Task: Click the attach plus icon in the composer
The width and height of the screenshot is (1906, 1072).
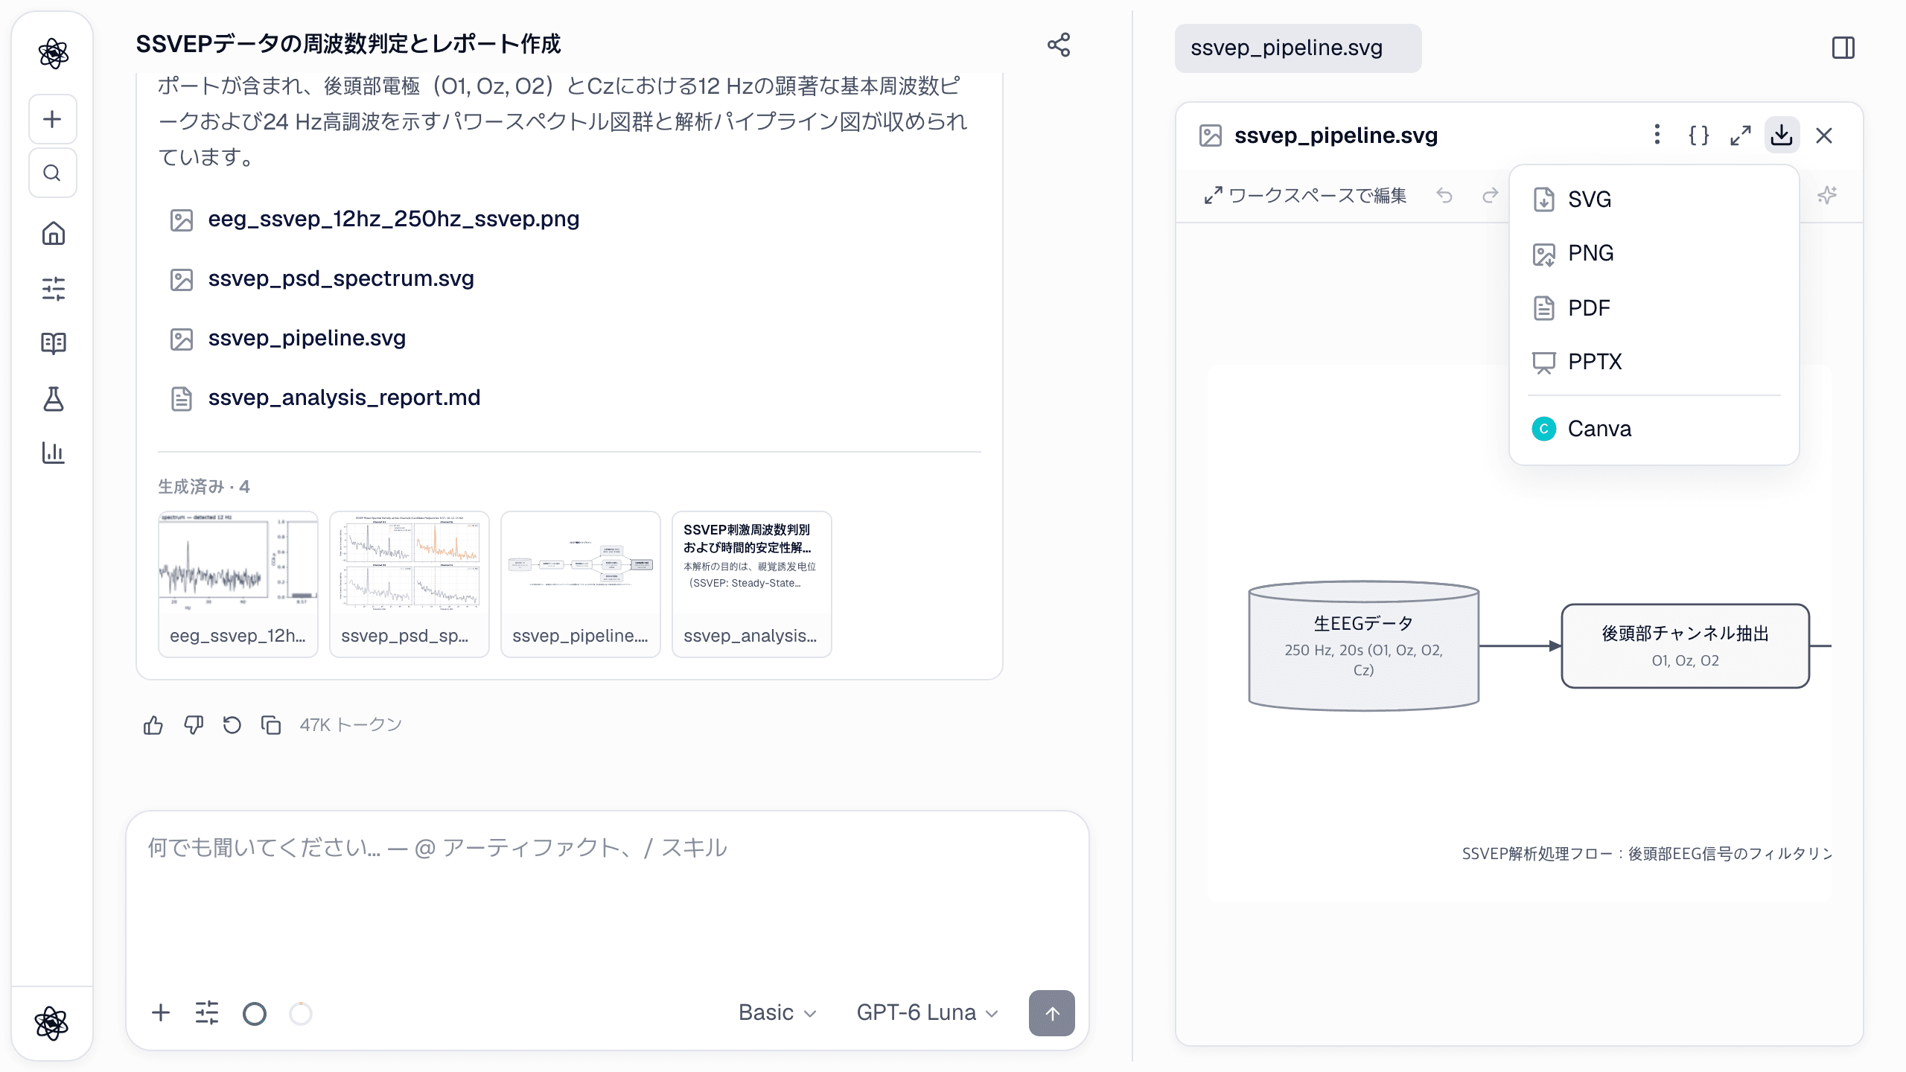Action: click(161, 1012)
